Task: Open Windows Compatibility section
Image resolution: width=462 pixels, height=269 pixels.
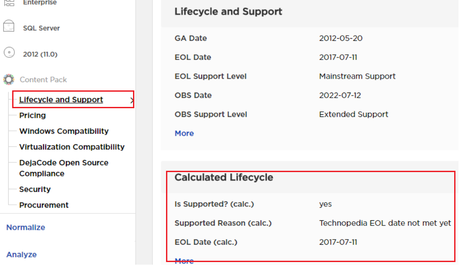Action: click(x=64, y=131)
